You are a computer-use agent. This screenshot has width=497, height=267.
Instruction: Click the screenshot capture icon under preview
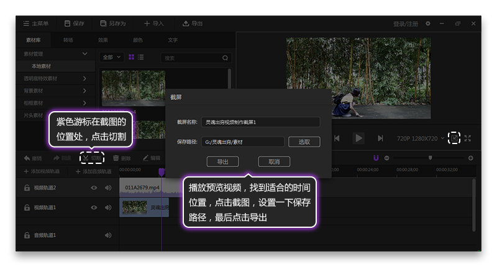click(x=454, y=138)
